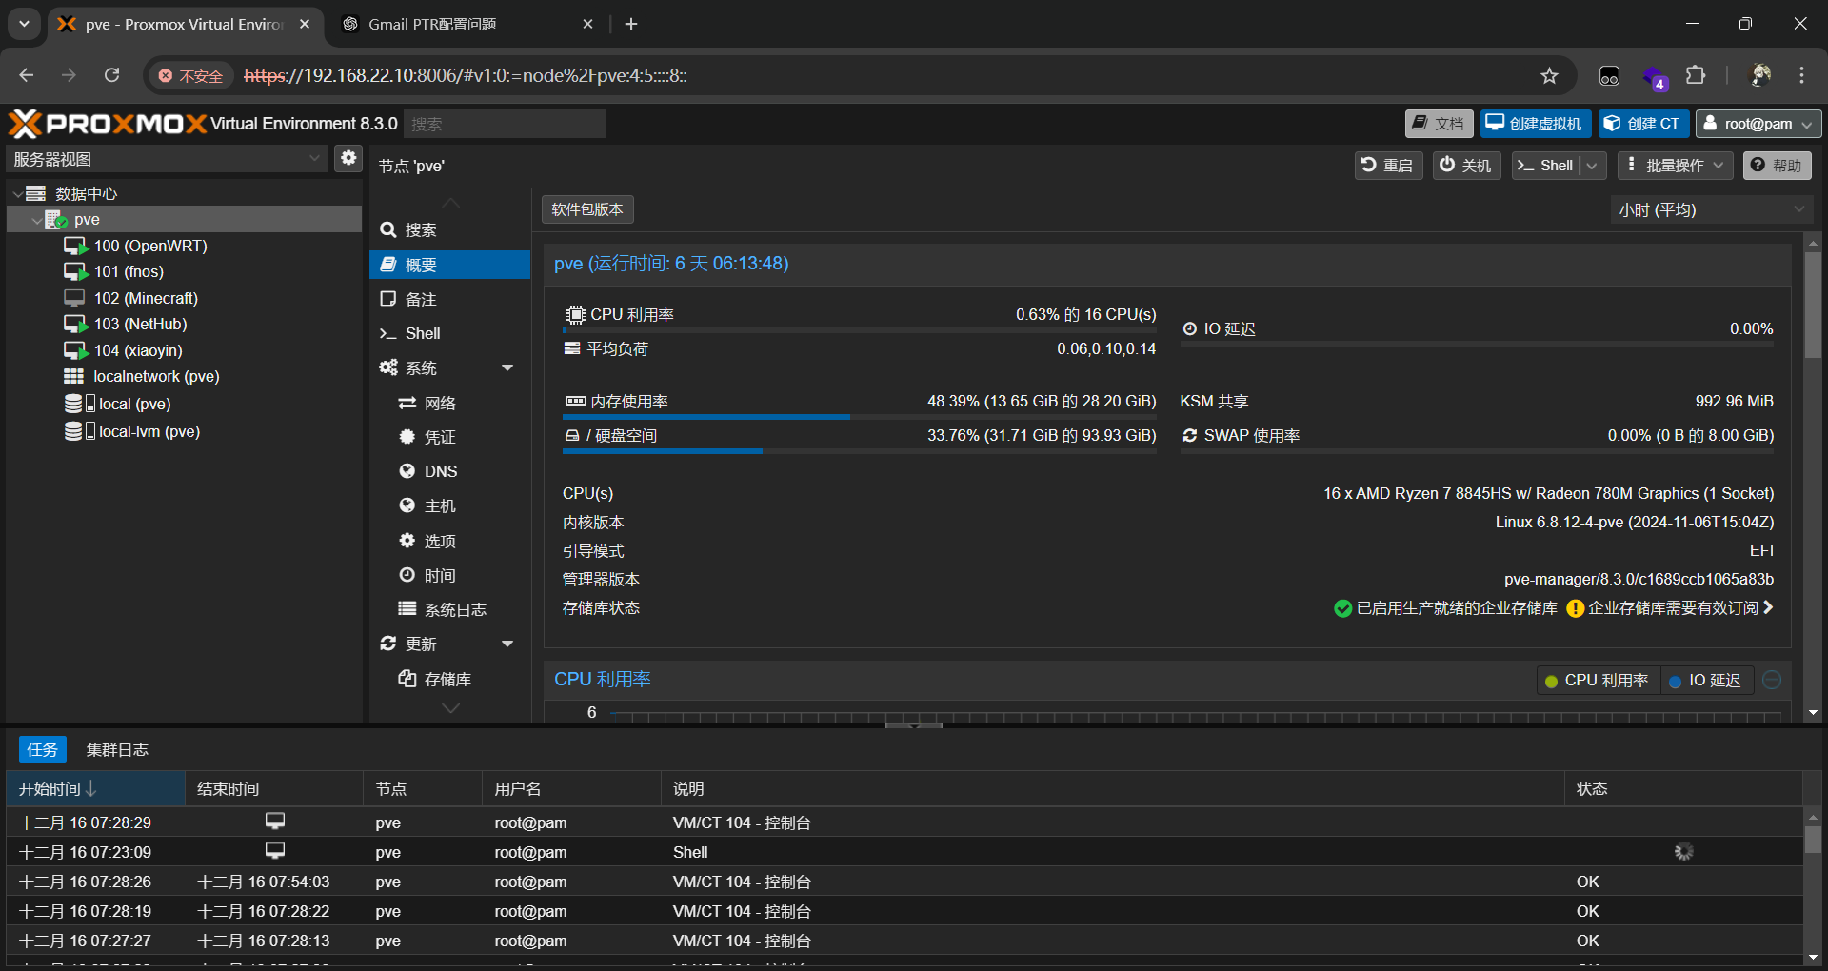The height and width of the screenshot is (971, 1828).
Task: Open local-lvm (pve) storage
Action: (148, 431)
